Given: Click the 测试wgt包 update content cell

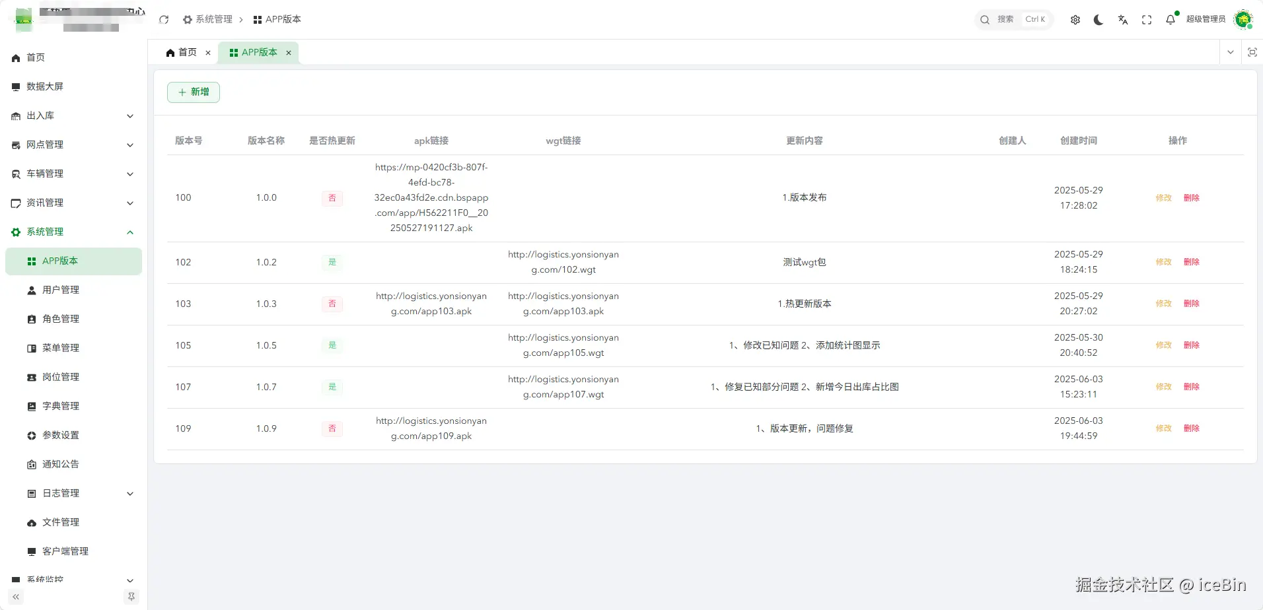Looking at the screenshot, I should coord(805,262).
